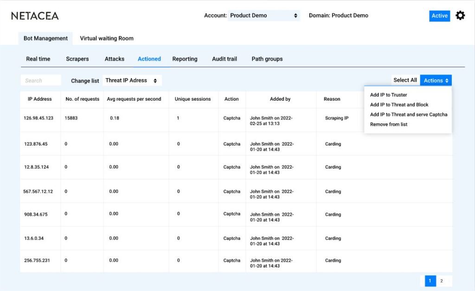Image resolution: width=475 pixels, height=291 pixels.
Task: Open the Real time tab
Action: (x=38, y=59)
